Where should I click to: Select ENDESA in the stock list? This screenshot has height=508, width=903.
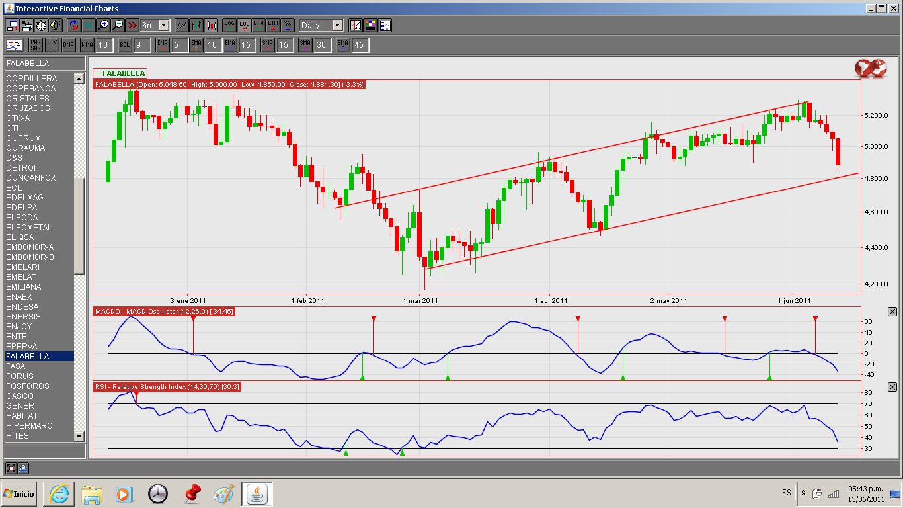point(22,307)
